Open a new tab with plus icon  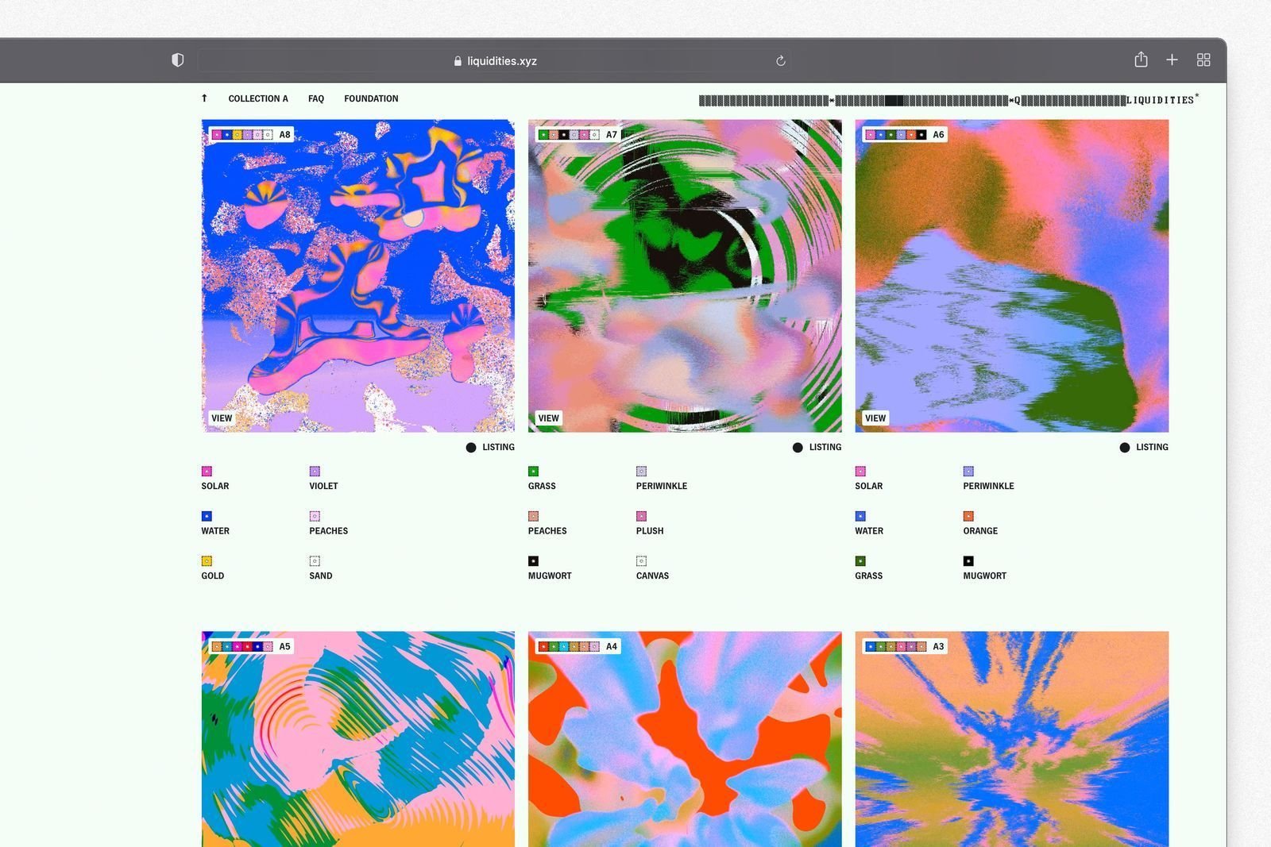pos(1172,60)
